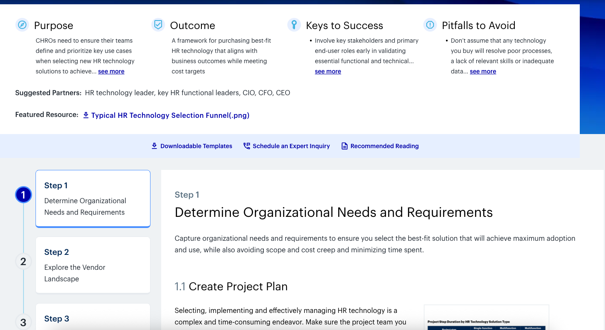
Task: Expand Keys to Success see more
Action: point(328,71)
